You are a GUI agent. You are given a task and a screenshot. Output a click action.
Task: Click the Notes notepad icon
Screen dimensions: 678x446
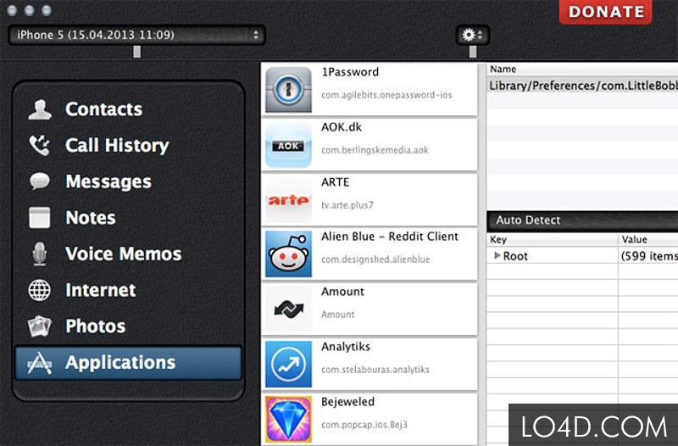(x=40, y=218)
